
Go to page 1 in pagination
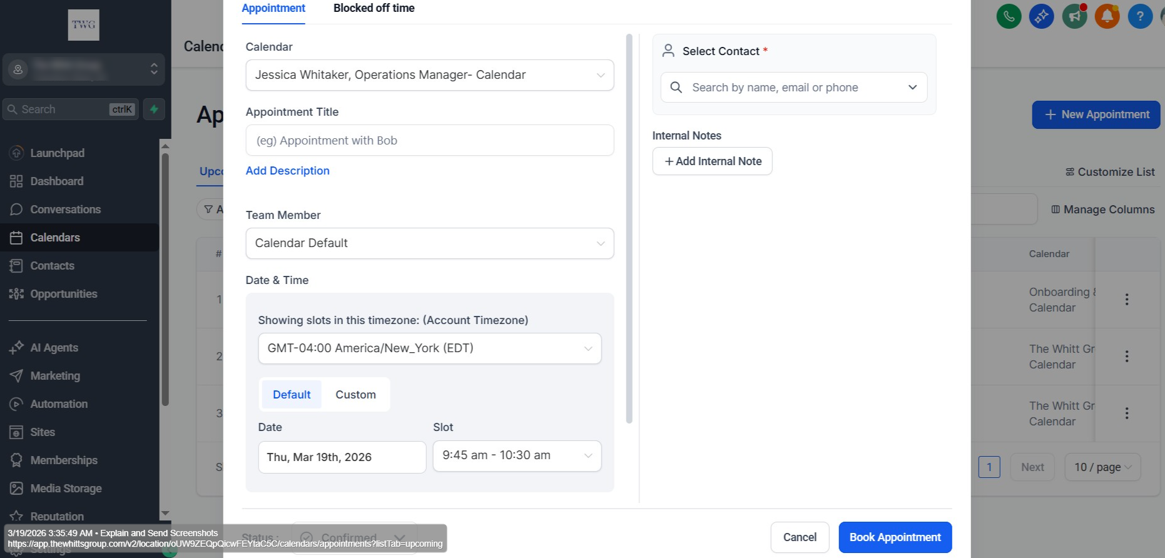(989, 467)
